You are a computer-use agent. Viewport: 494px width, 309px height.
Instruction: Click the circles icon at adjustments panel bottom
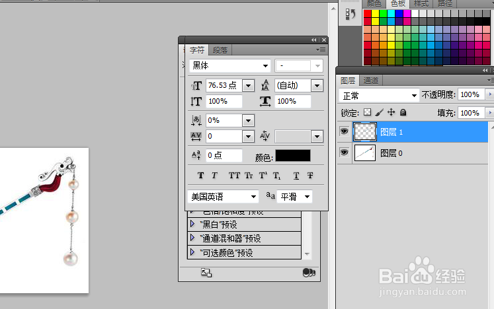(x=309, y=273)
